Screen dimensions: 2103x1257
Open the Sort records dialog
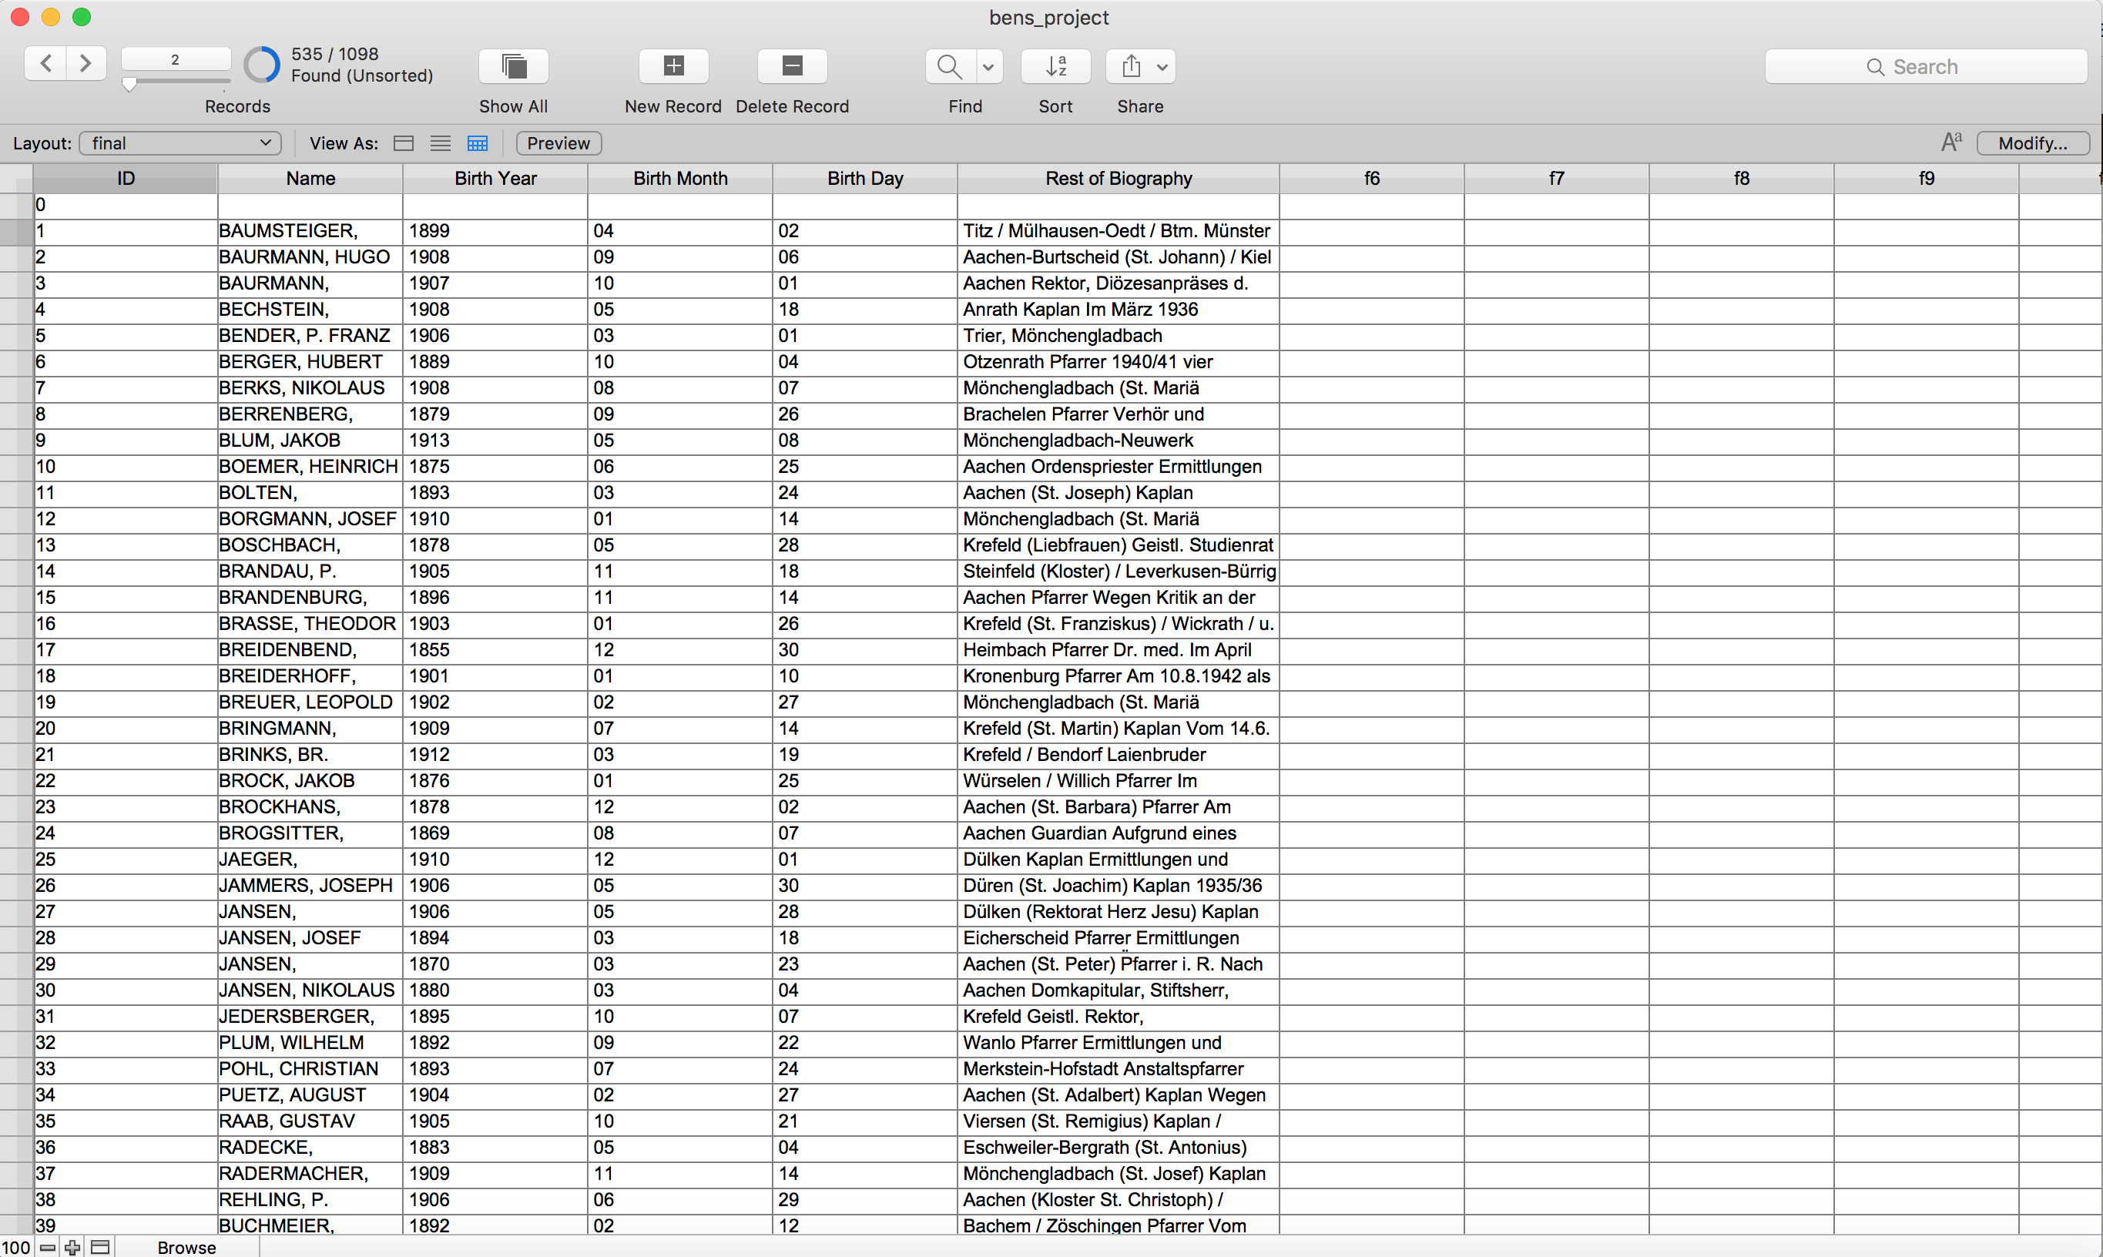(1055, 66)
